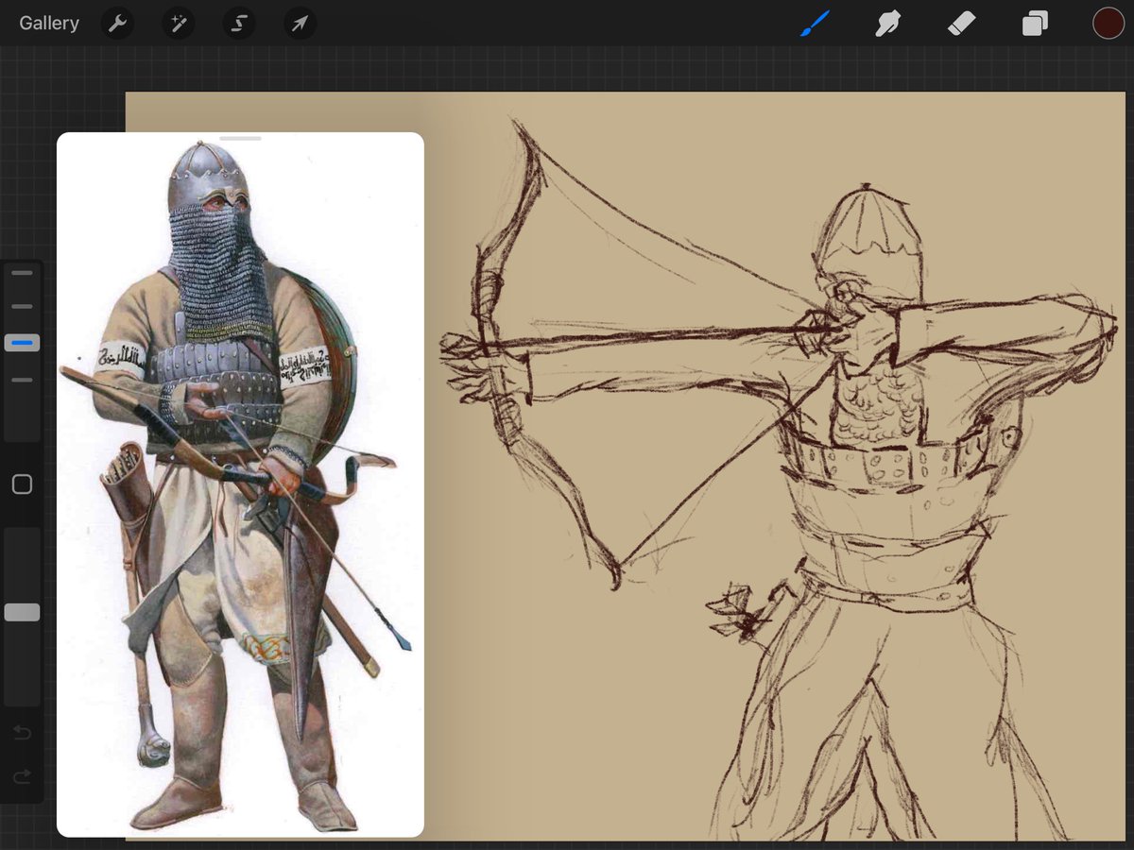Click the reference window grab handle
The height and width of the screenshot is (850, 1134).
[x=240, y=139]
